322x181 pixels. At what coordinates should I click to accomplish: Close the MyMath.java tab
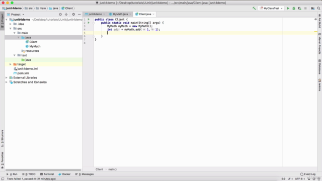tap(130, 14)
